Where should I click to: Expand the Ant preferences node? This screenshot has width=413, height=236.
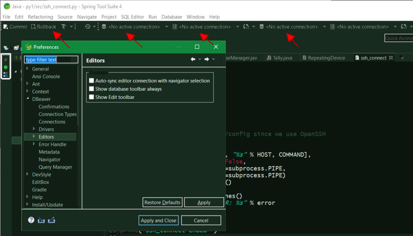(x=27, y=84)
